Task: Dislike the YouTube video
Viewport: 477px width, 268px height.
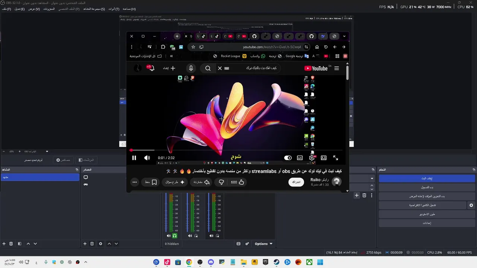Action: [x=221, y=182]
